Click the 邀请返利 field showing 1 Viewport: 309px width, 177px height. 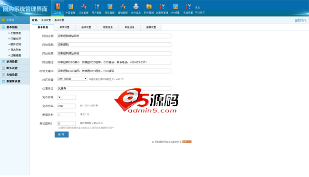point(66,115)
